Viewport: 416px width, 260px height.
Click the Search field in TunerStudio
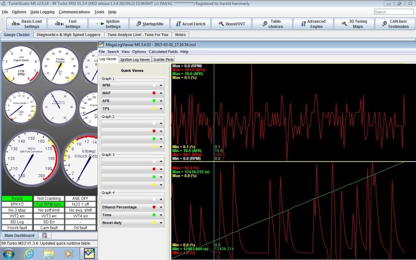393,12
